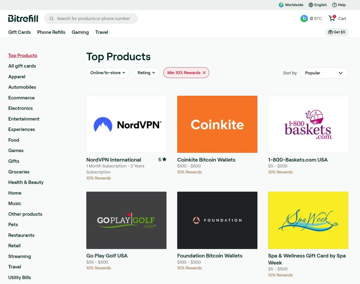Click Foundation Bitcoin Wallets title
360x284 pixels.
pos(210,256)
